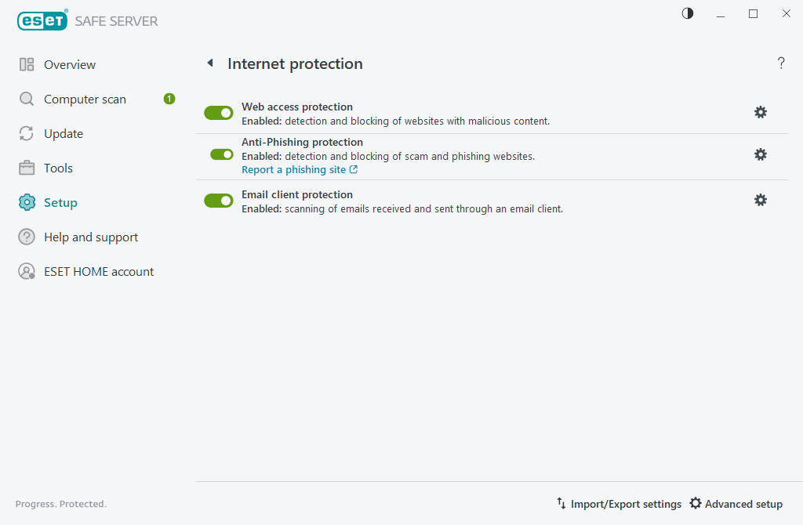This screenshot has width=803, height=525.
Task: Click the ESET HOME account icon
Action: (26, 271)
